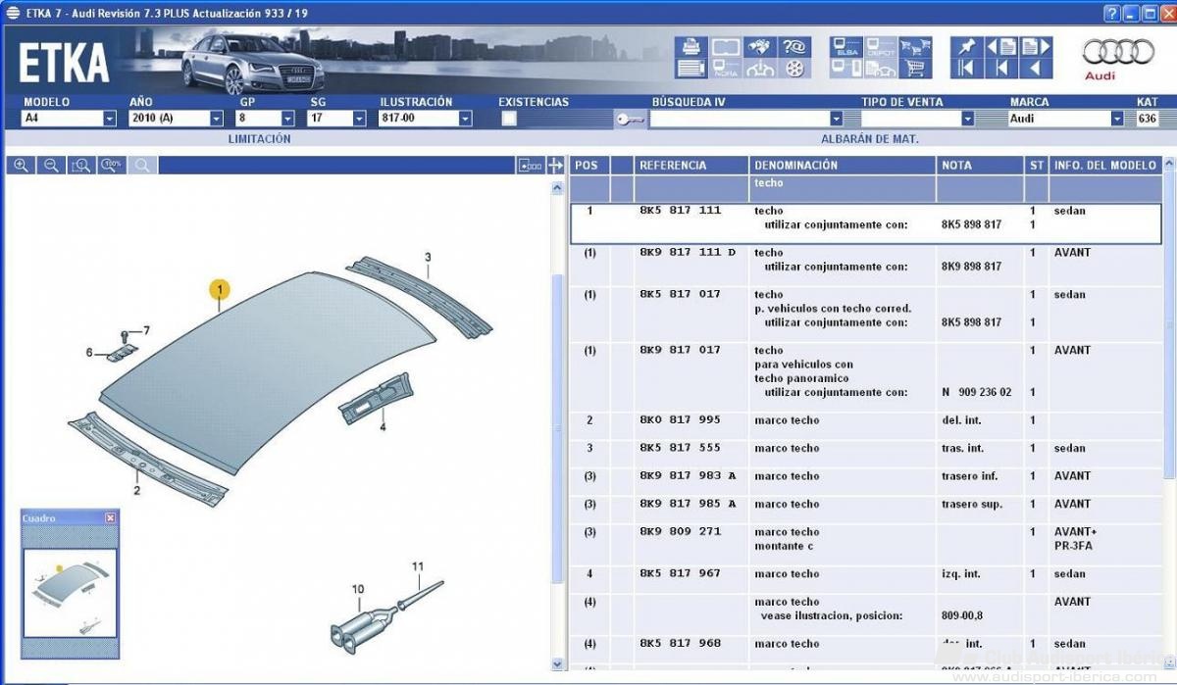
Task: Select part row 8K5 817 967
Action: point(866,580)
